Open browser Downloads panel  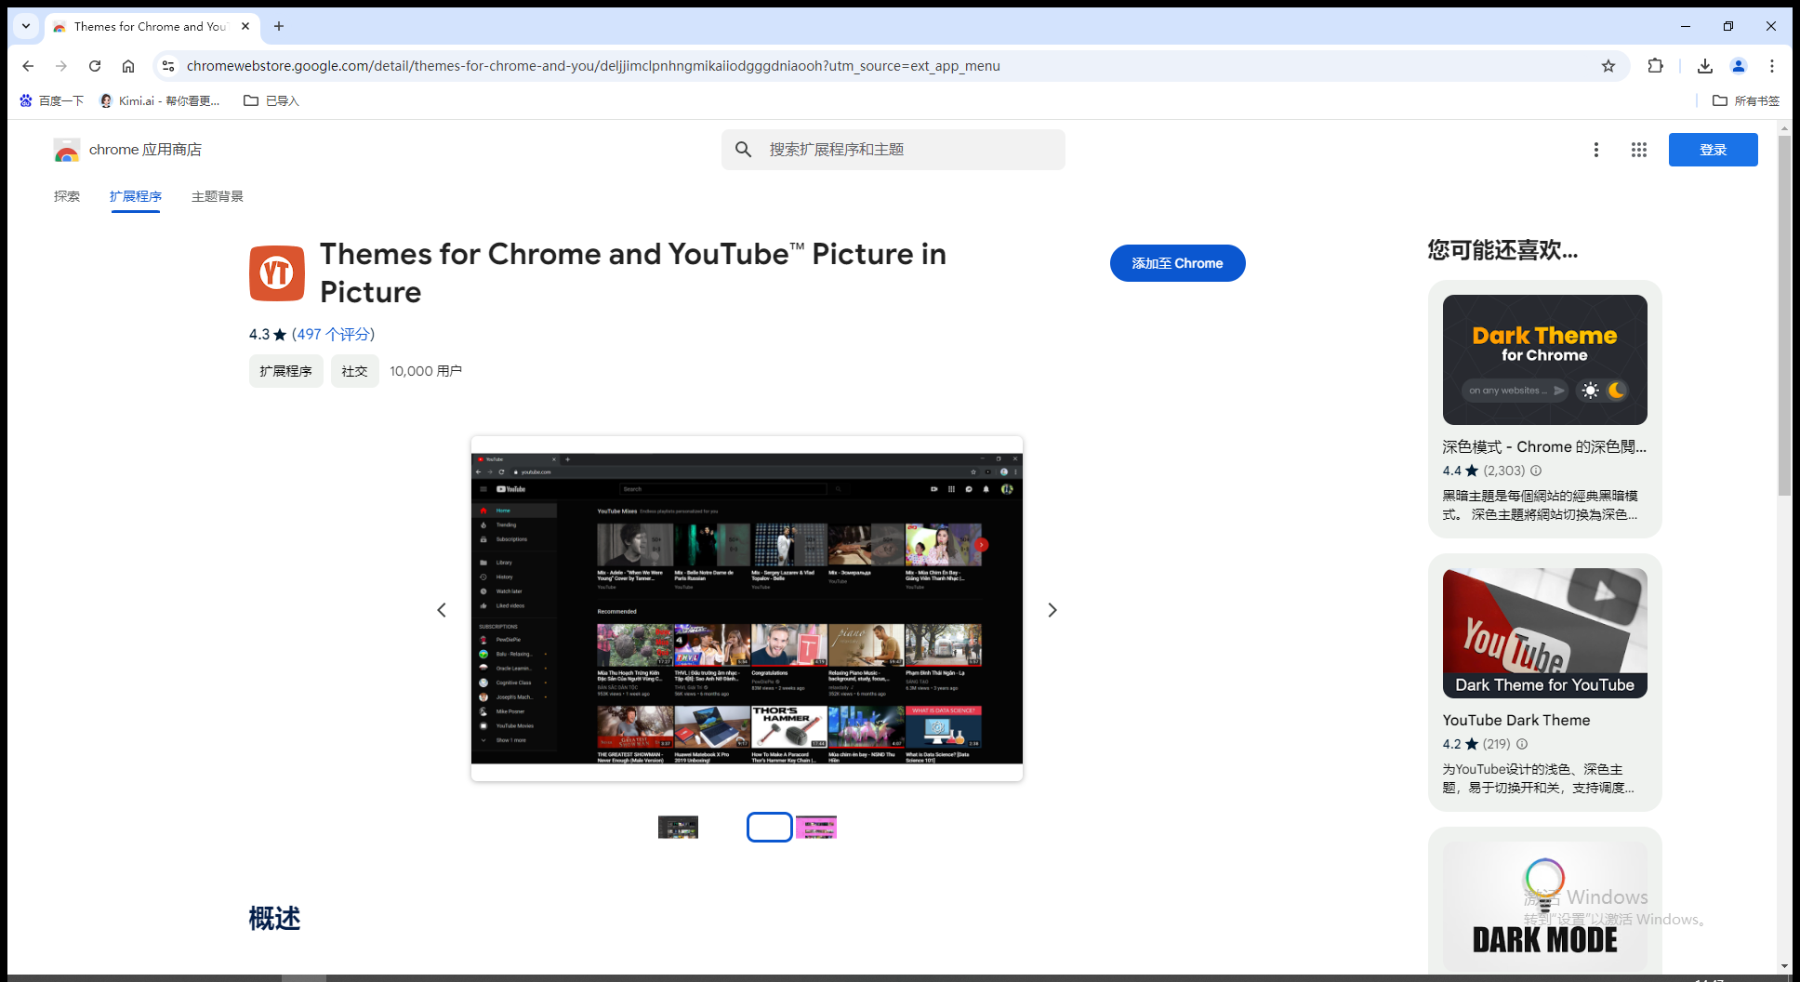1705,66
